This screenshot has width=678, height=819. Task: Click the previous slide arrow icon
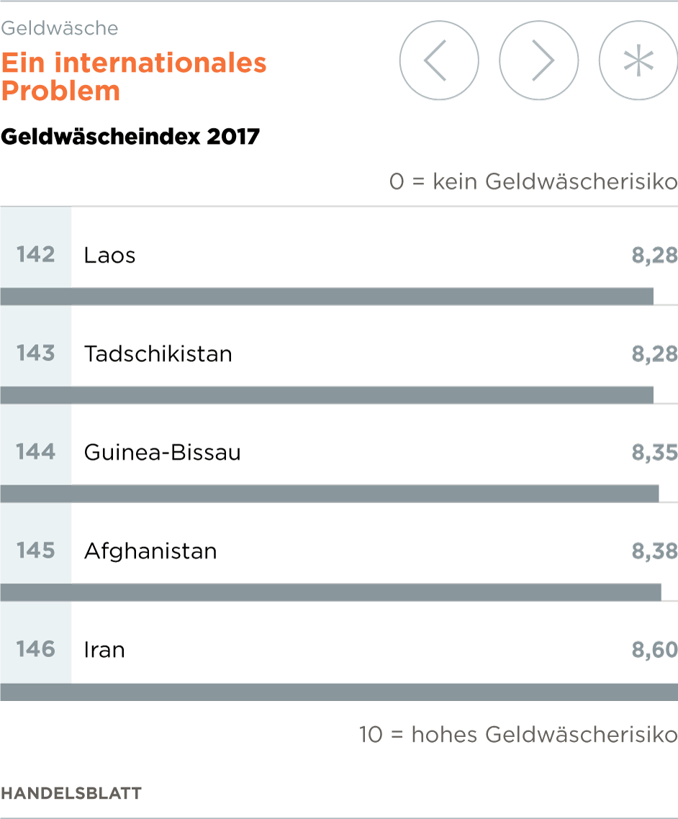pyautogui.click(x=438, y=61)
